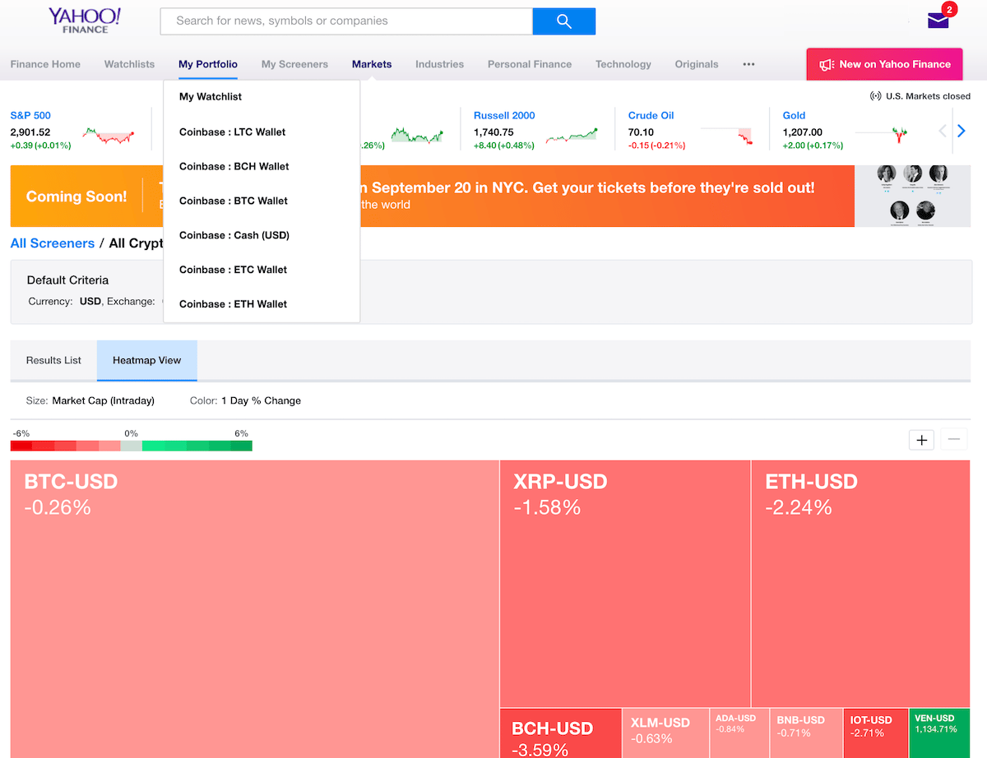Viewport: 987px width, 758px height.
Task: Click the BNB-USD heatmap tile
Action: pos(807,733)
